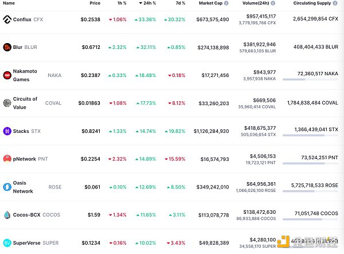The image size is (344, 254).
Task: Click info icon next to Volume(24h)
Action: 272,3
